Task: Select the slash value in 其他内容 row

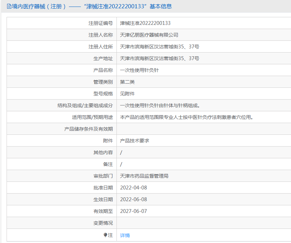Action: click(x=121, y=152)
